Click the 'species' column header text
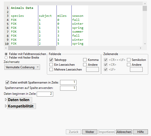151x136 pixels. (17, 16)
